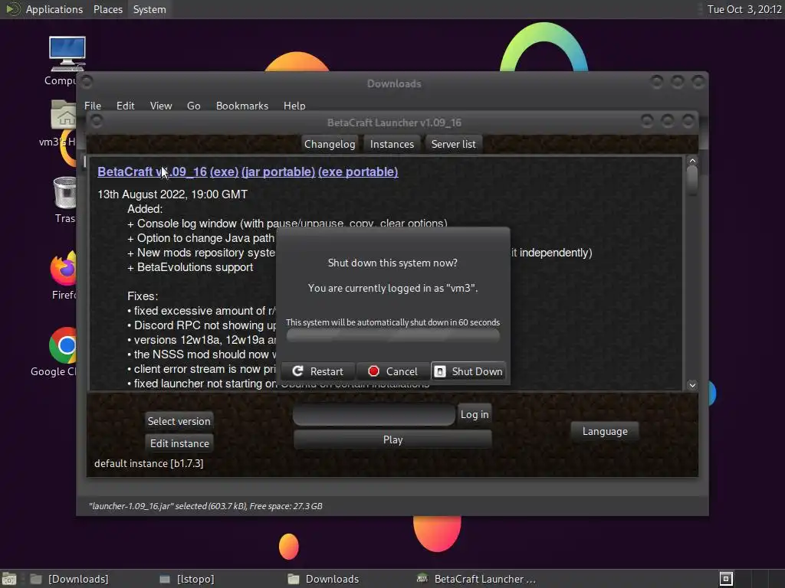The width and height of the screenshot is (785, 588).
Task: Open the Edit menu in Downloads window
Action: click(x=125, y=106)
